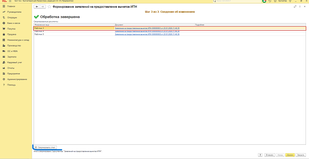
Task: Copy form link via the link icon
Action: point(295,7)
